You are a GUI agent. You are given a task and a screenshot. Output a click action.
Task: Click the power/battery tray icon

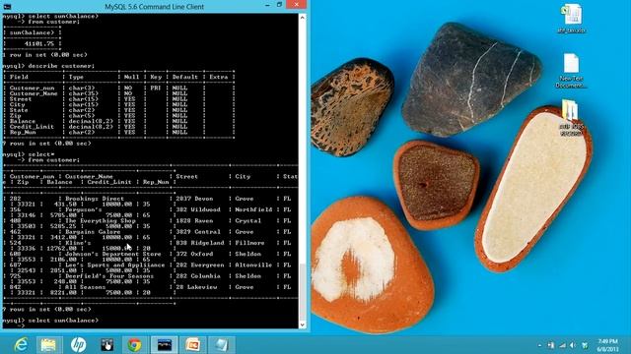pos(551,345)
